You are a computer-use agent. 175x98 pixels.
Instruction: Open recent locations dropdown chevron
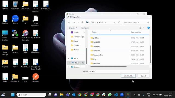(78, 22)
